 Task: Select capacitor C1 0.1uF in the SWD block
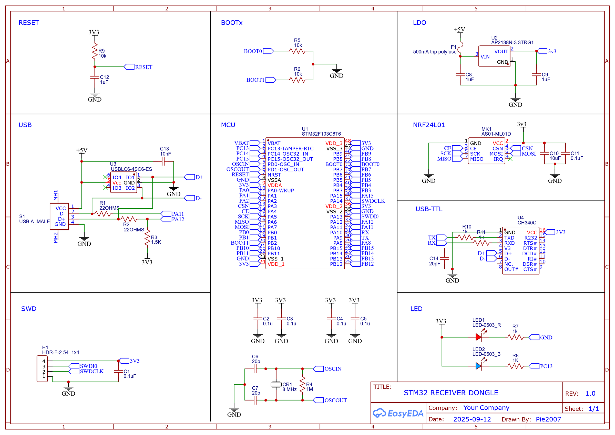click(x=118, y=372)
